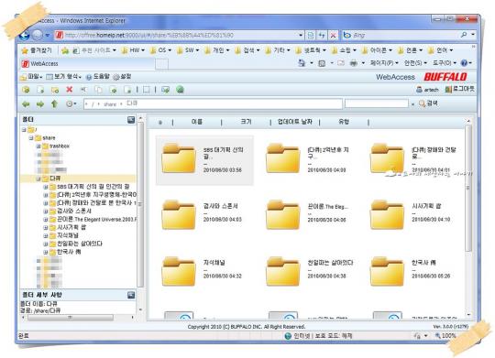Click the Bing search magnifier icon
Screen dimensions: 495x358
click(464, 35)
